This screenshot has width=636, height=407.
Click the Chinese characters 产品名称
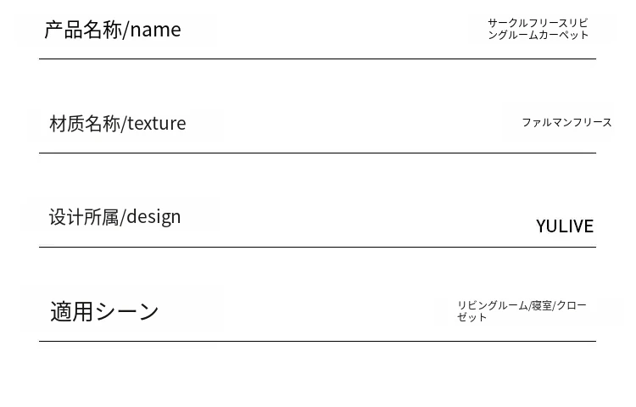[83, 30]
